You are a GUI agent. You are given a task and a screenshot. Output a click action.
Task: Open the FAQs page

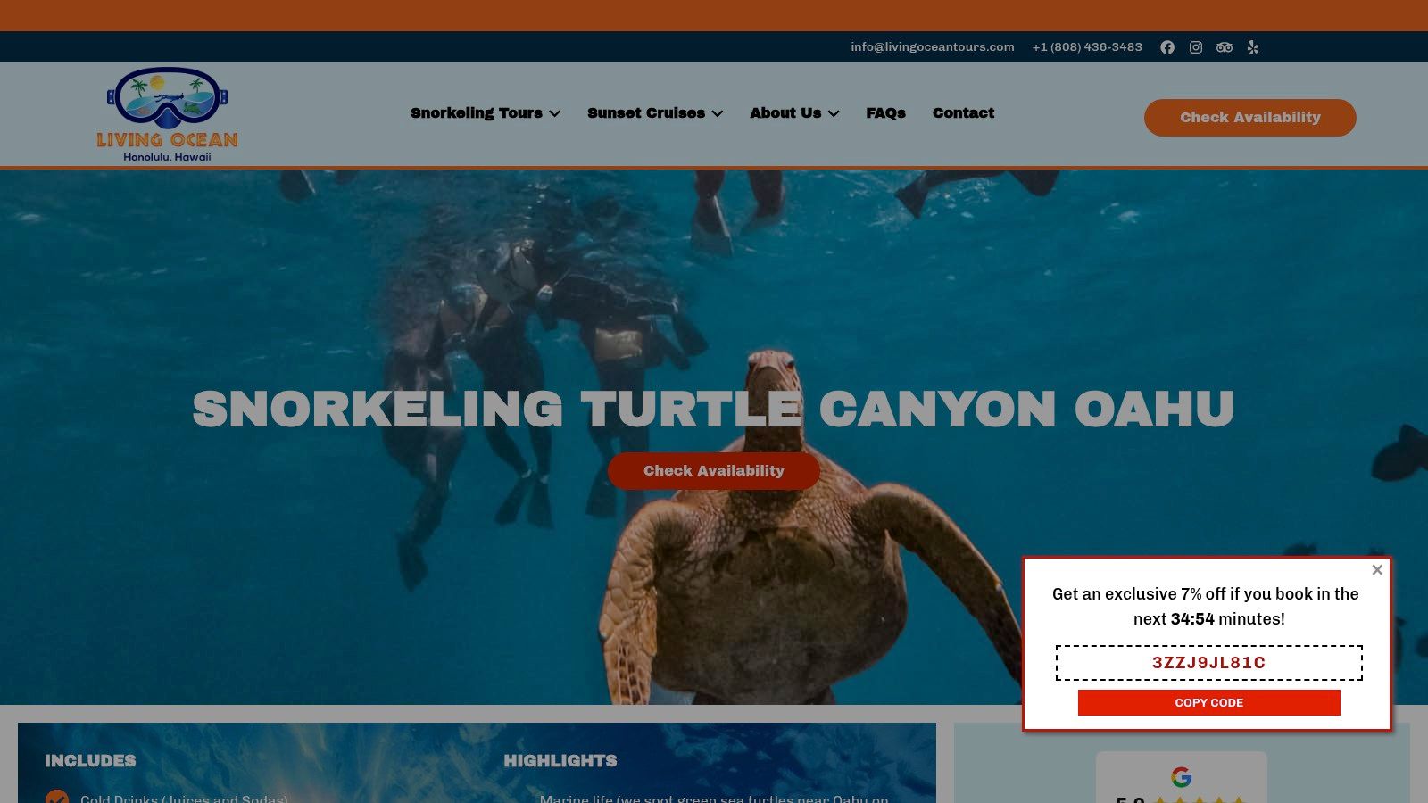[x=885, y=113]
